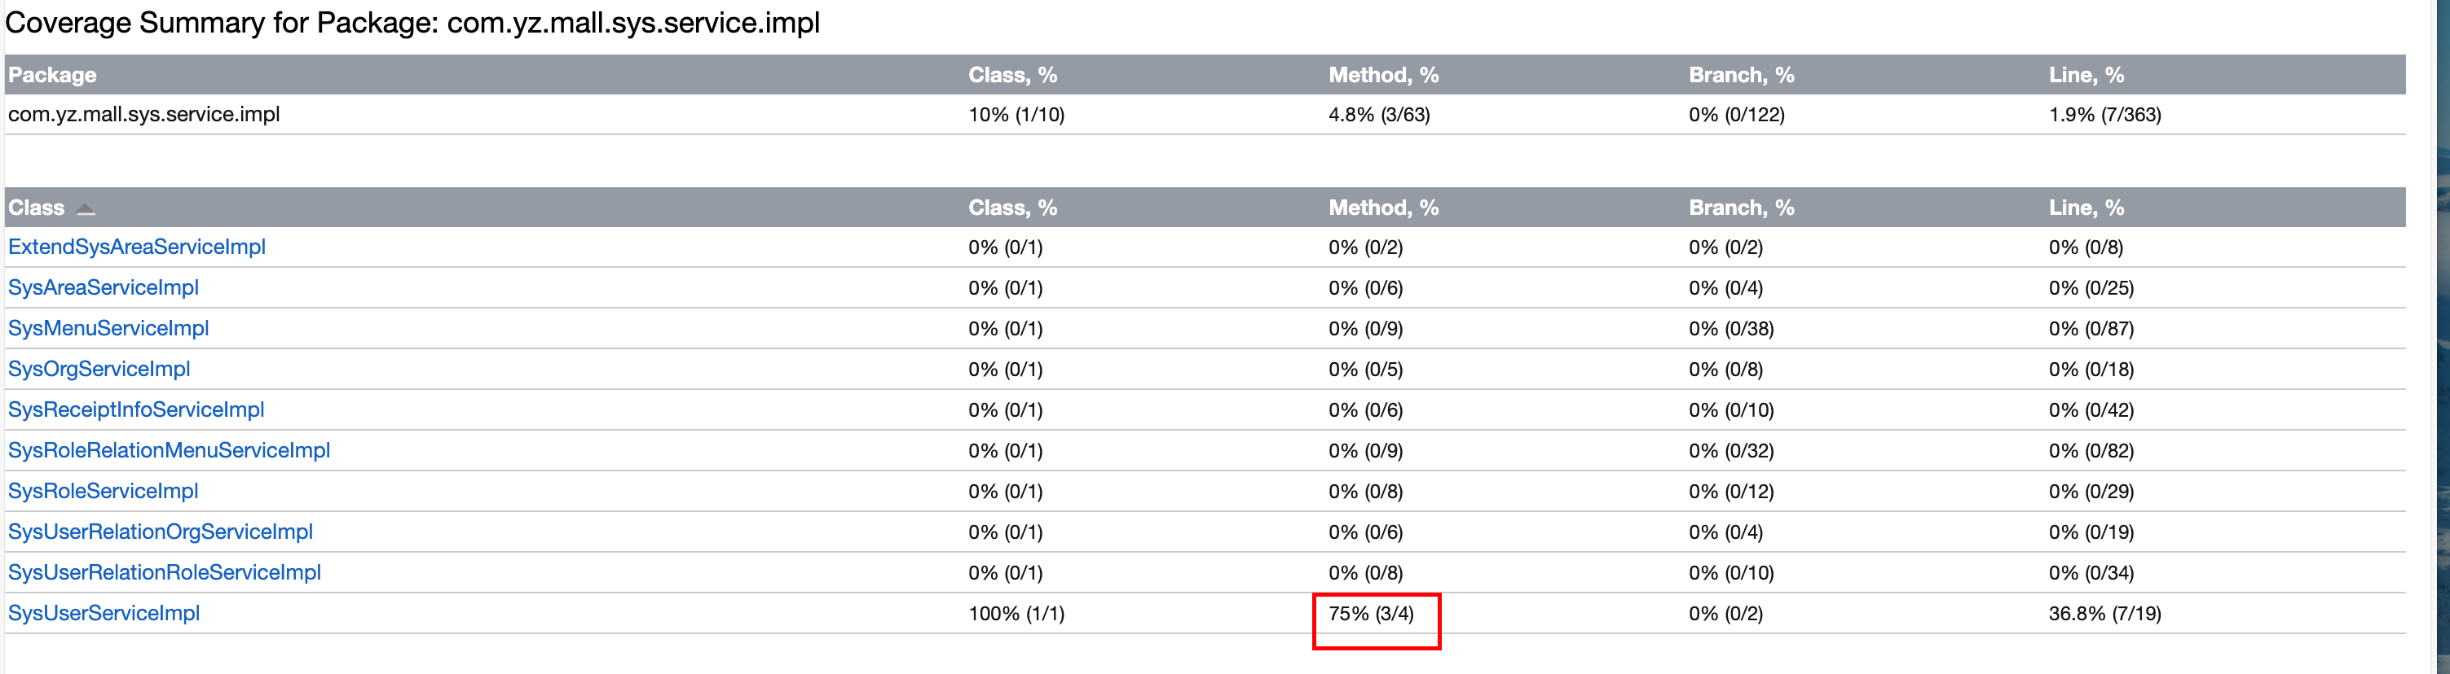
Task: Open SysUserServiceImpl coverage details
Action: [x=104, y=615]
